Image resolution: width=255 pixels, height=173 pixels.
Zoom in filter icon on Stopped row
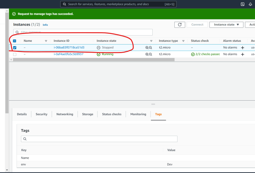pos(147,48)
